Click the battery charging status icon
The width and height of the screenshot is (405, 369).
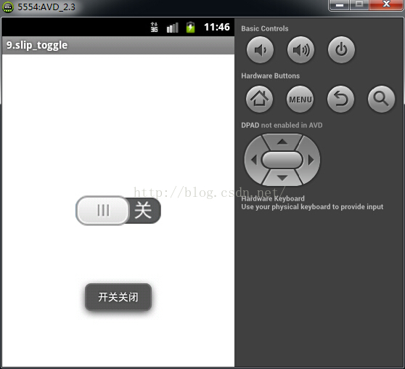coord(191,27)
